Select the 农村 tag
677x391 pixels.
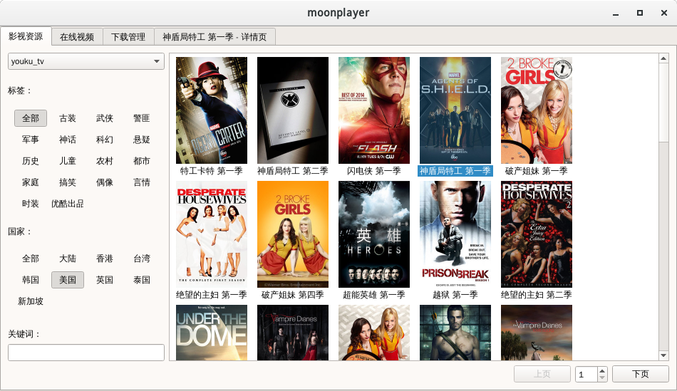pyautogui.click(x=105, y=161)
